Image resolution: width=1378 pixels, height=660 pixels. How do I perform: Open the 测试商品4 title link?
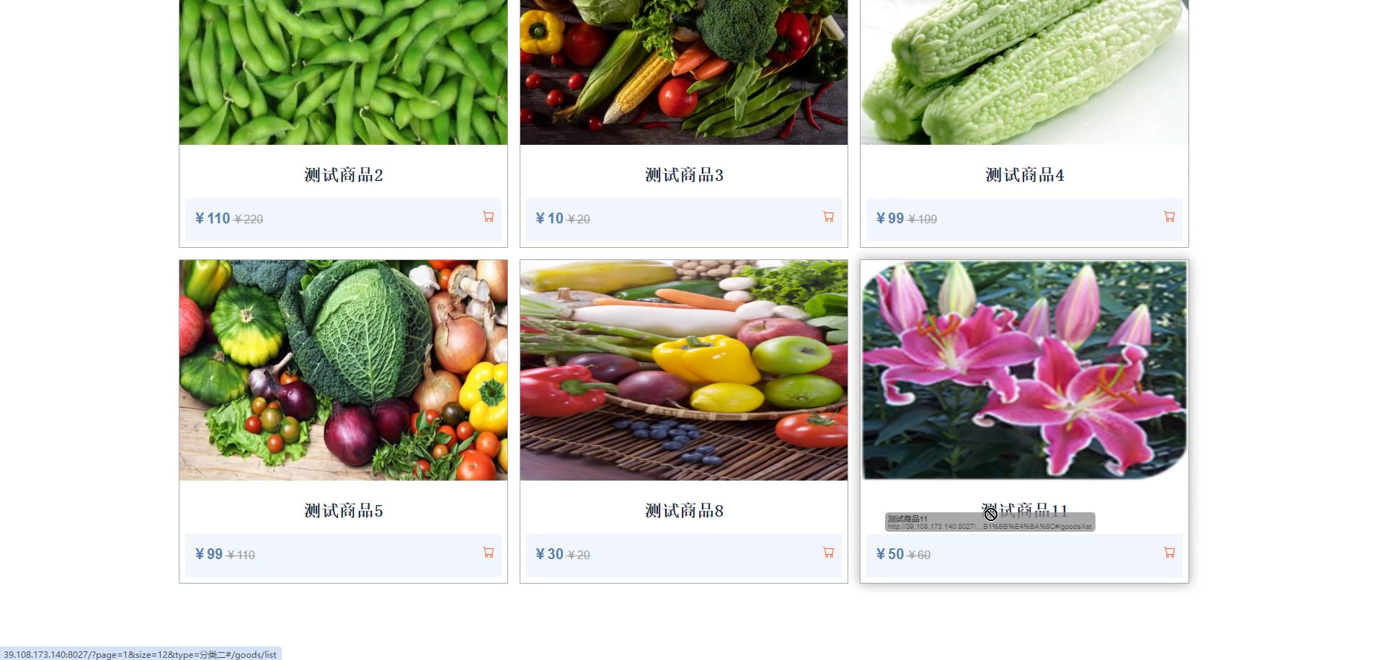[x=1025, y=175]
